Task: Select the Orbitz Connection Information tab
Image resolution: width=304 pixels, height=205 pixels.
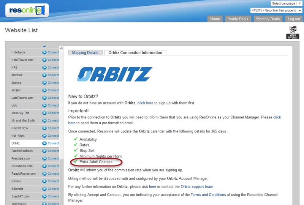Action: pos(135,52)
